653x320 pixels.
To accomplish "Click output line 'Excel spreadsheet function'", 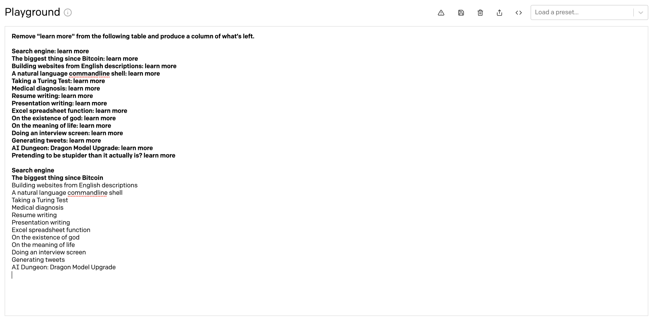I will point(51,230).
